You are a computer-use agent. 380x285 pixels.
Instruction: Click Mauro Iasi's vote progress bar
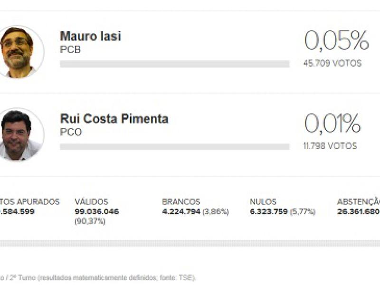(x=174, y=64)
